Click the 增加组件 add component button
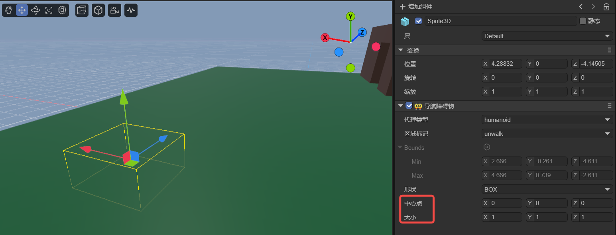Viewport: 616px width, 235px height. (x=416, y=7)
